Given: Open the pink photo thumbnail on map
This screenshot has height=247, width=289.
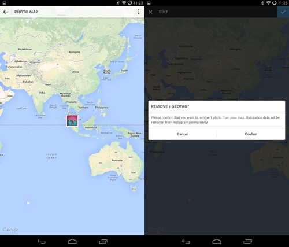Looking at the screenshot, I should tap(72, 120).
